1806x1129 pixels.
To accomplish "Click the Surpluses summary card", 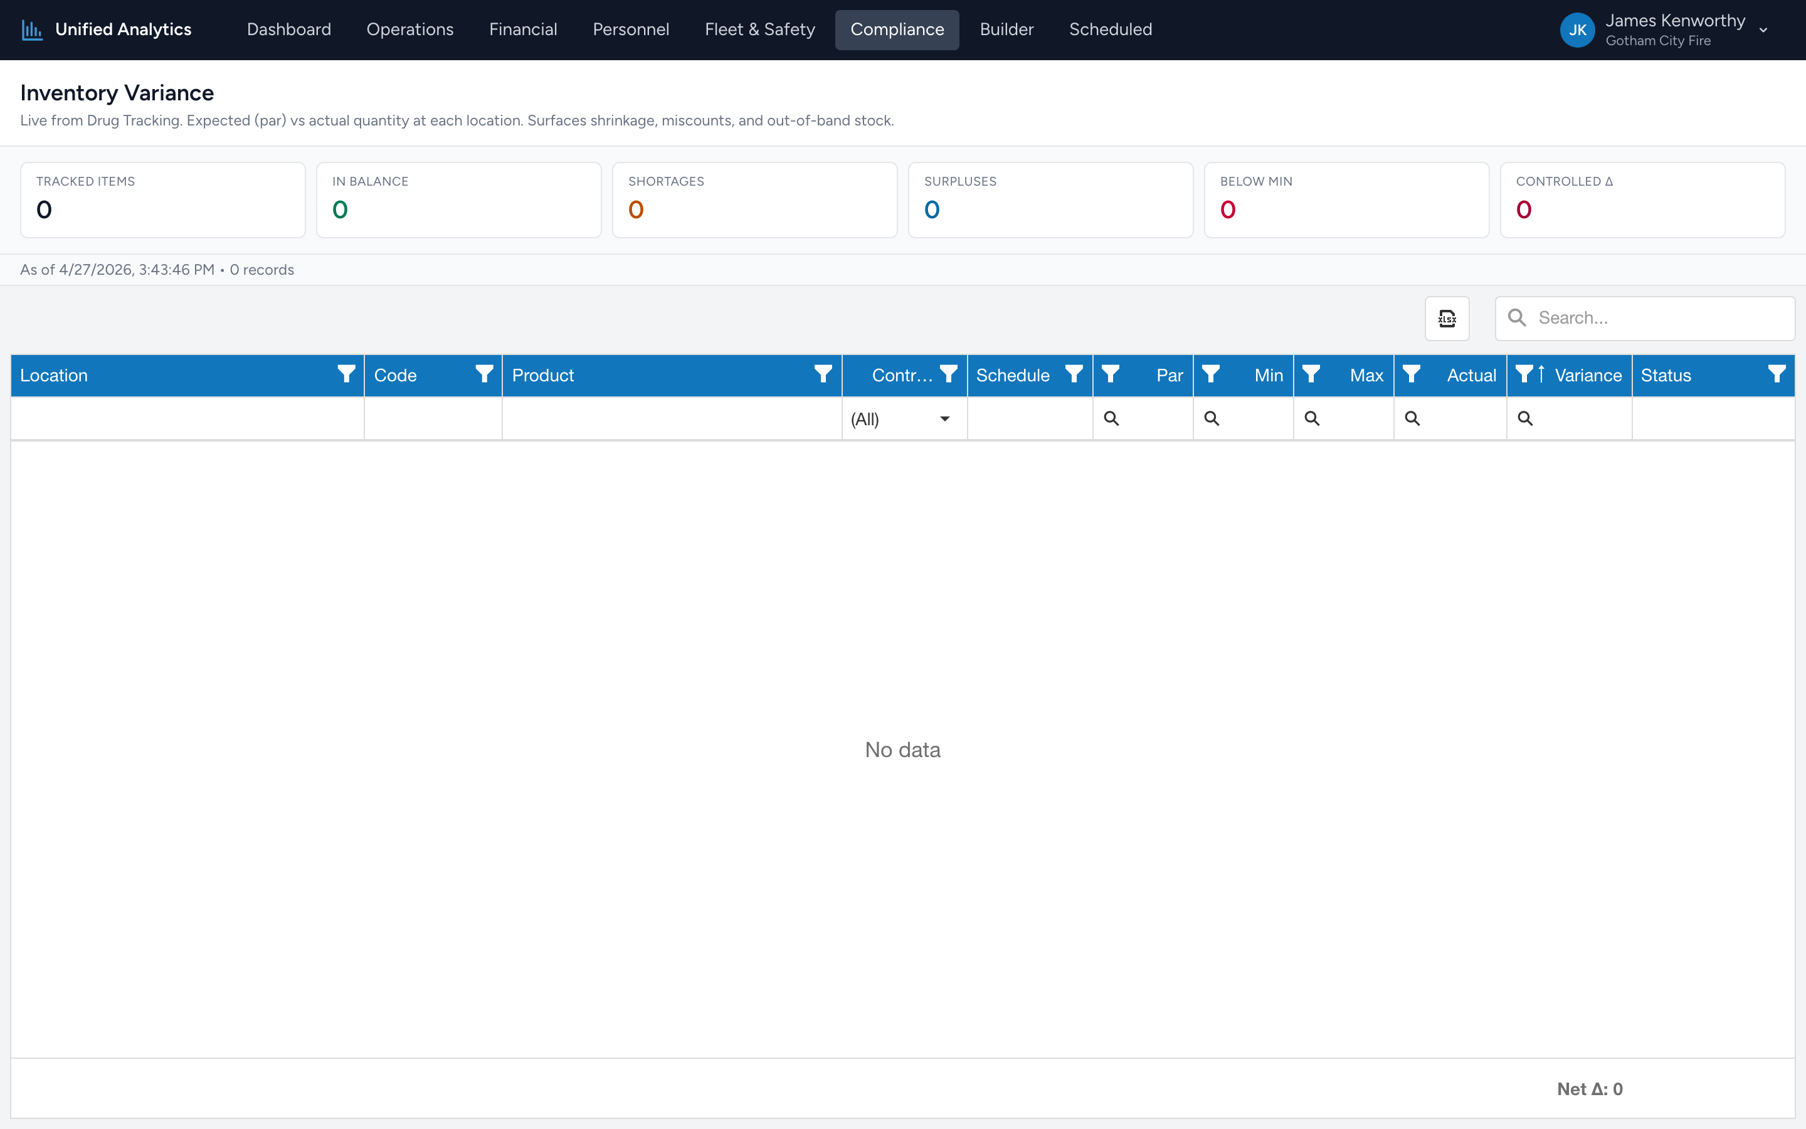I will point(1051,200).
